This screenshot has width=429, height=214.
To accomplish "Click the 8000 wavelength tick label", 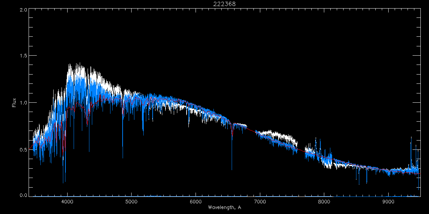I will (x=324, y=202).
